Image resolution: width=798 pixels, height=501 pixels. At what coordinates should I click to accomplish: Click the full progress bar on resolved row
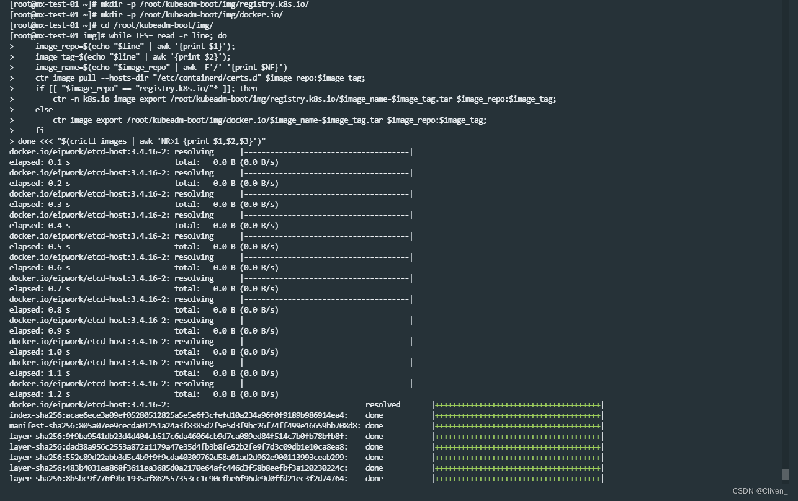click(518, 405)
